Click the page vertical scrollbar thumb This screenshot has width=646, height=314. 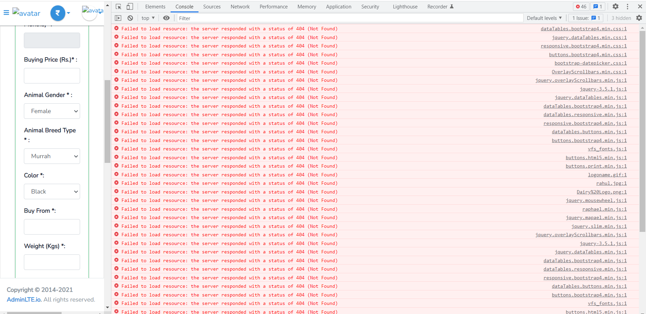click(107, 121)
